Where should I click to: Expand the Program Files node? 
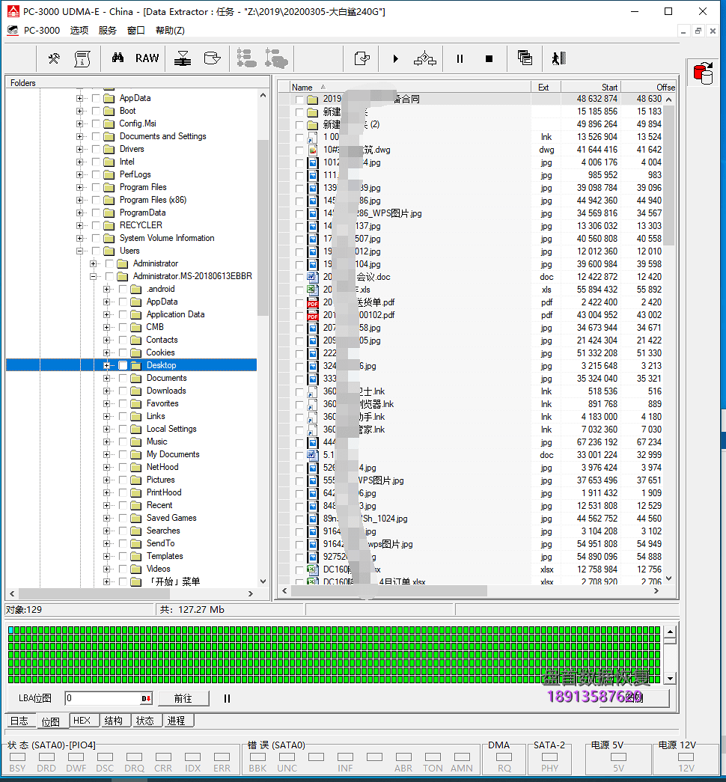[x=79, y=188]
